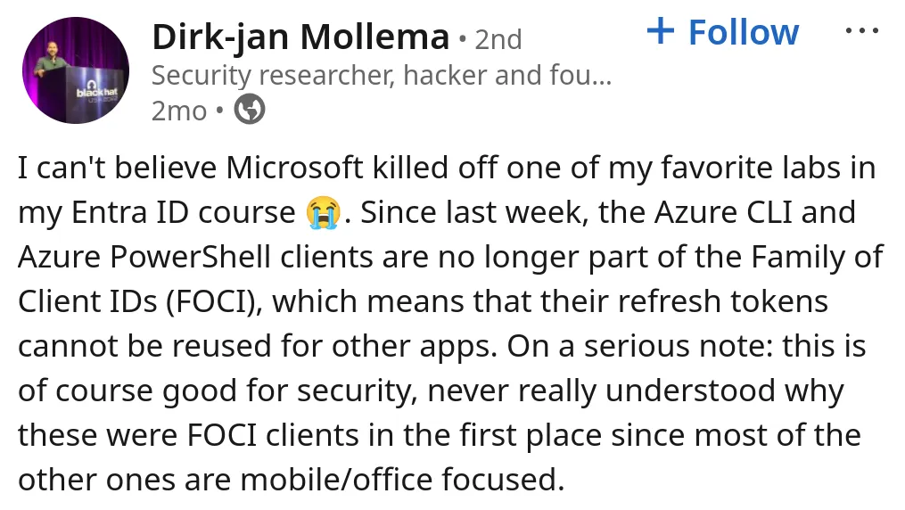Click the 2nd degree connection badge
This screenshot has height=510, width=905.
(498, 39)
